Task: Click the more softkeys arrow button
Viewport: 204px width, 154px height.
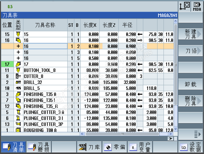Action: (x=190, y=134)
